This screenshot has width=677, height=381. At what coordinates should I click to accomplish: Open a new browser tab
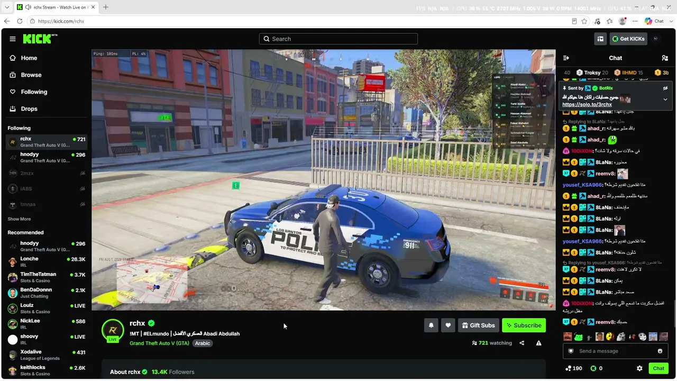pos(106,7)
